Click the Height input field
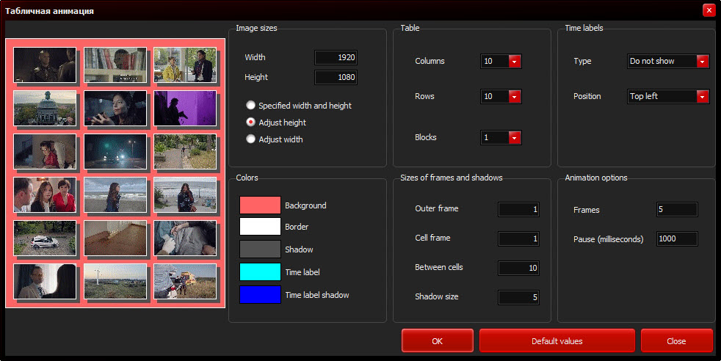 [x=336, y=77]
